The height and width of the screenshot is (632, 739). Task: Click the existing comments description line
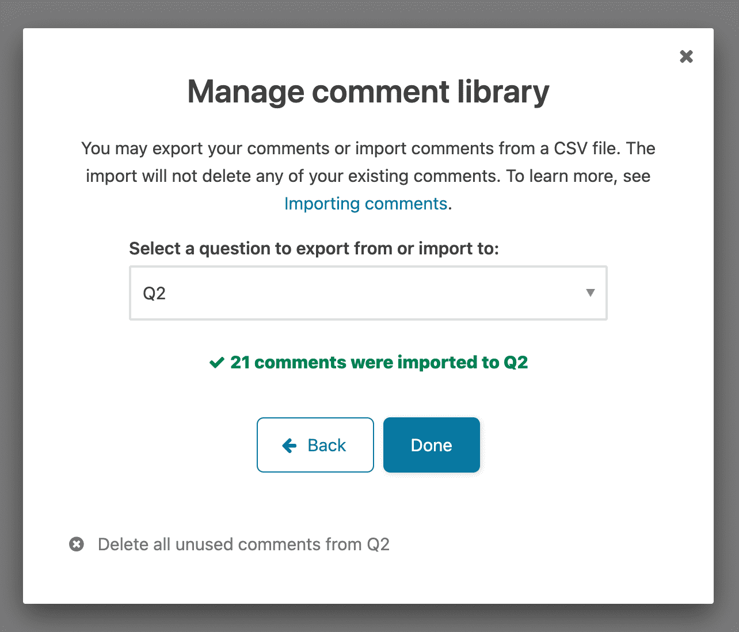coord(368,176)
